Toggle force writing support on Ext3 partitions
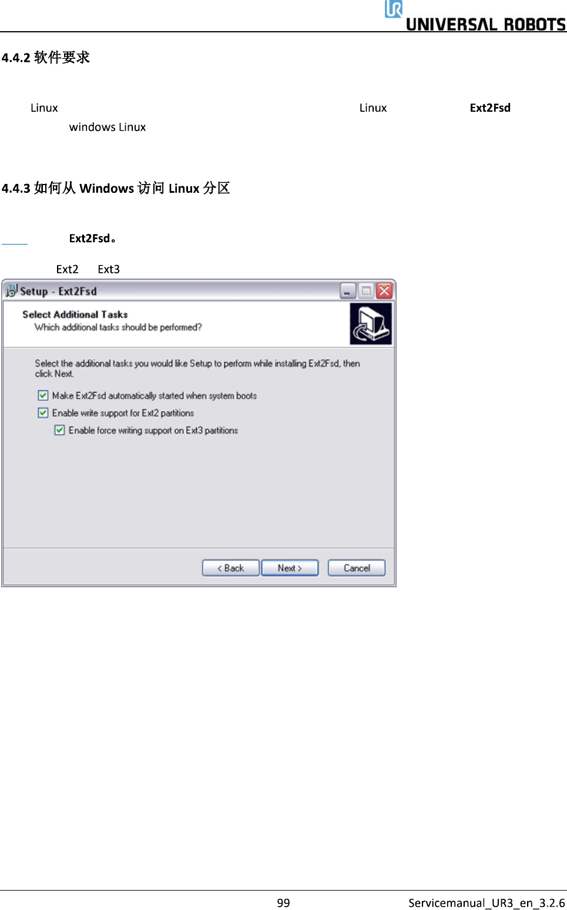The image size is (567, 910). point(59,430)
